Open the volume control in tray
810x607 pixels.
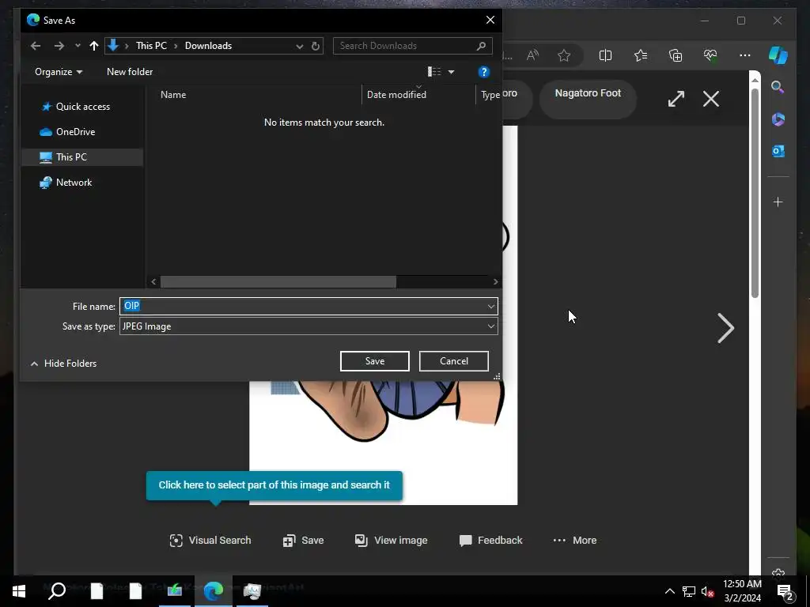pos(707,591)
